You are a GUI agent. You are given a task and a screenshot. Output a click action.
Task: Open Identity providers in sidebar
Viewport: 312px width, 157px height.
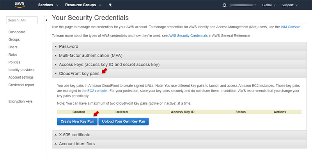coord(21,70)
